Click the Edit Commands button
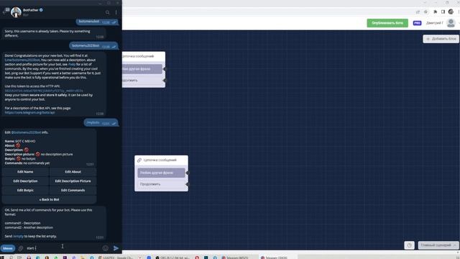 point(73,190)
